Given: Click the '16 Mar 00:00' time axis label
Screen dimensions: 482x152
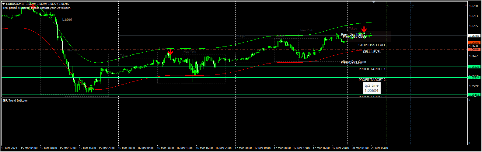Looking at the screenshot, I should 127,148.
